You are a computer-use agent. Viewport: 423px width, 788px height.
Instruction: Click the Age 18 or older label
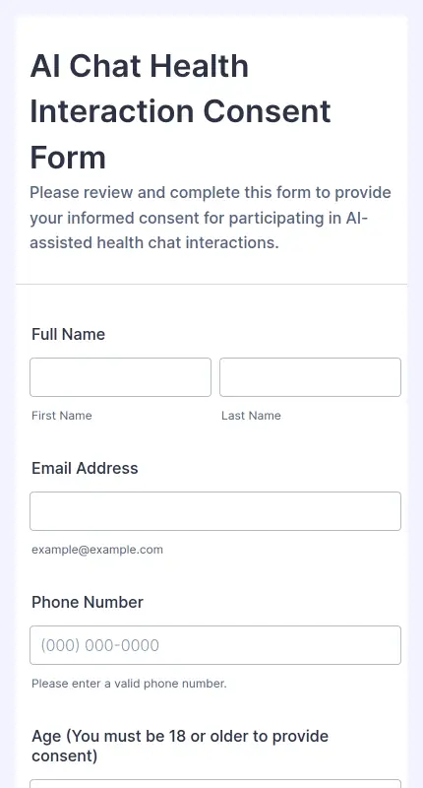point(180,746)
